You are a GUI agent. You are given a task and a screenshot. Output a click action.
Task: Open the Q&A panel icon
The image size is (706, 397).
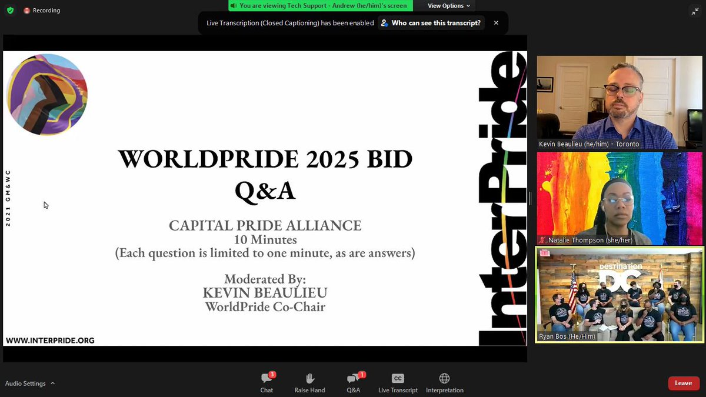(354, 378)
